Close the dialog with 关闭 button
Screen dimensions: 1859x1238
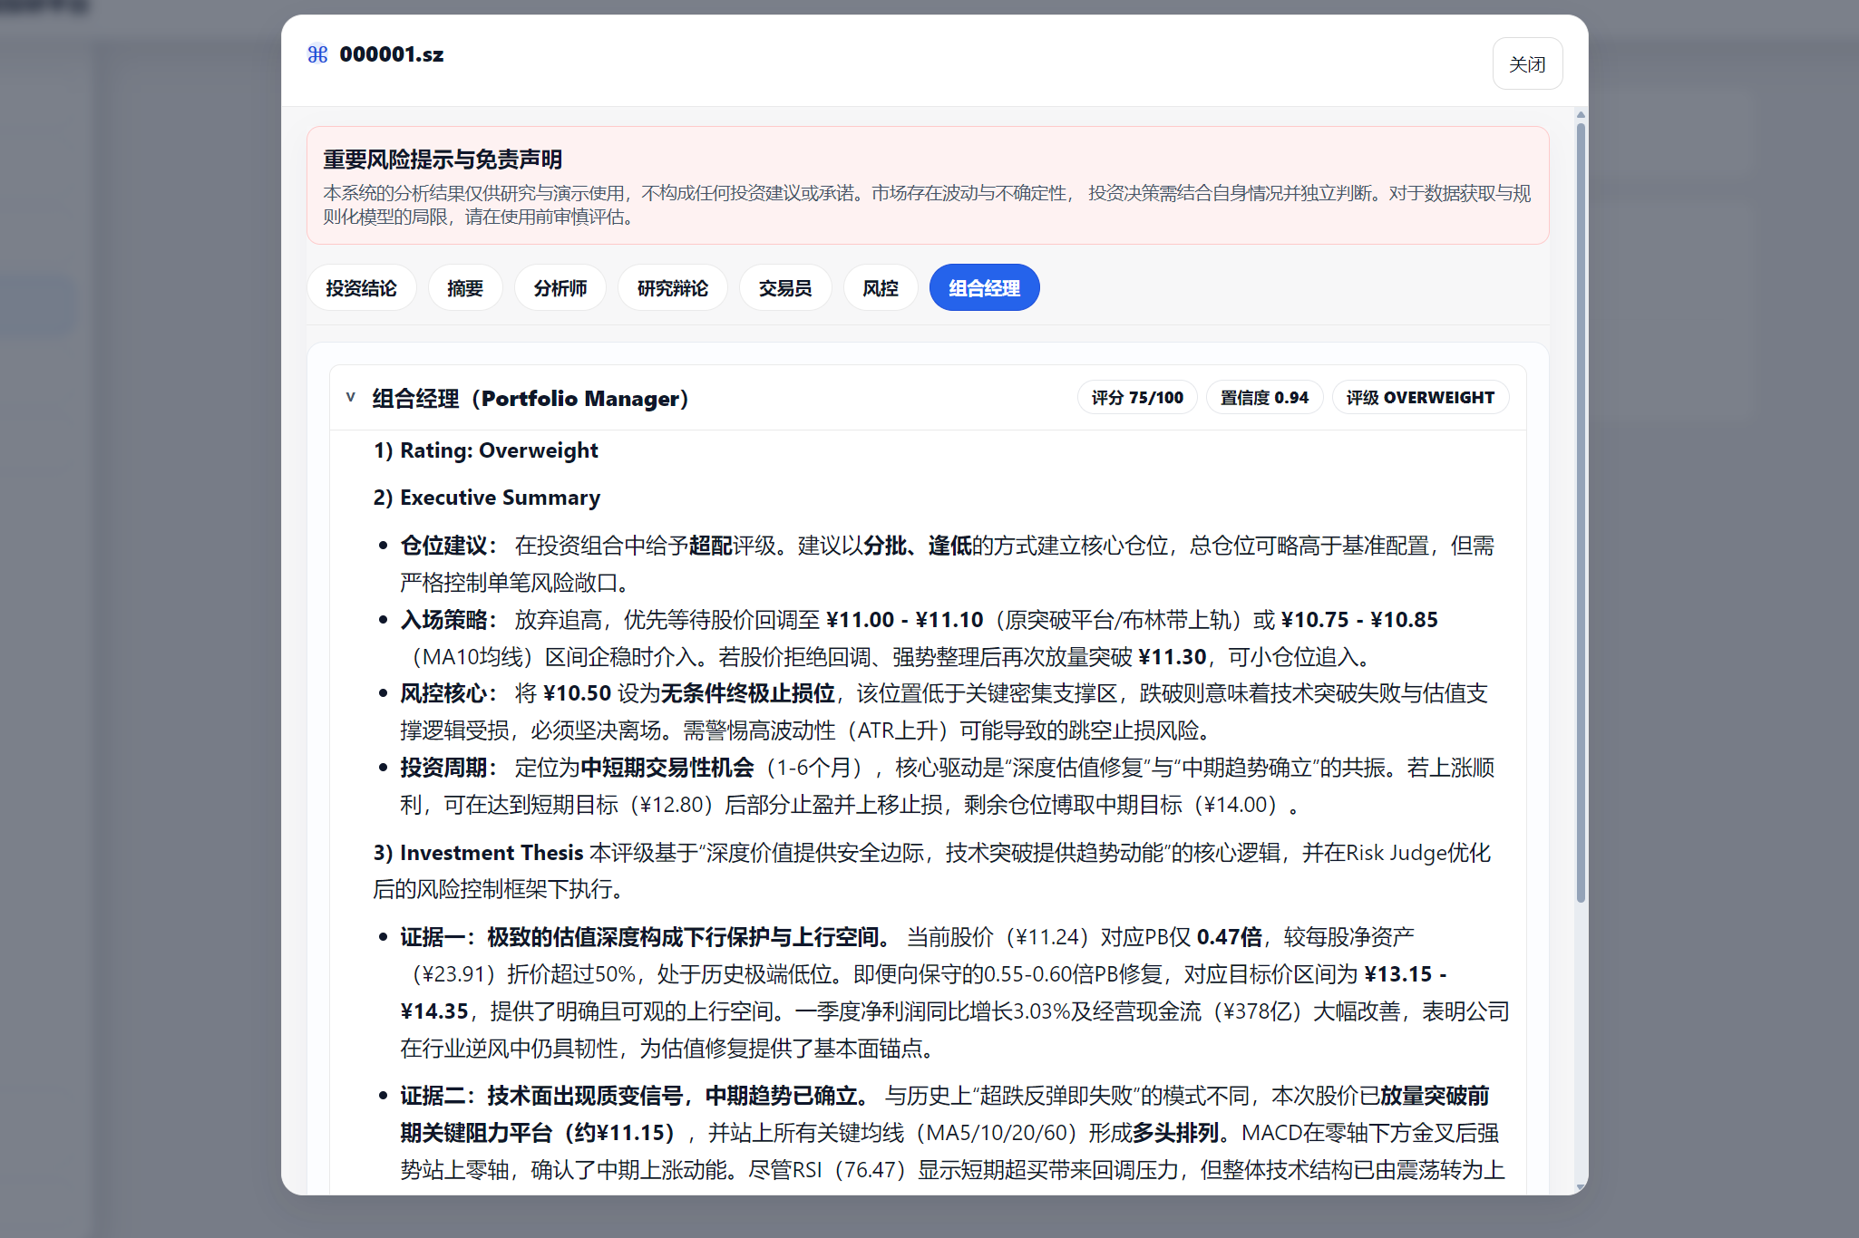pyautogui.click(x=1527, y=63)
